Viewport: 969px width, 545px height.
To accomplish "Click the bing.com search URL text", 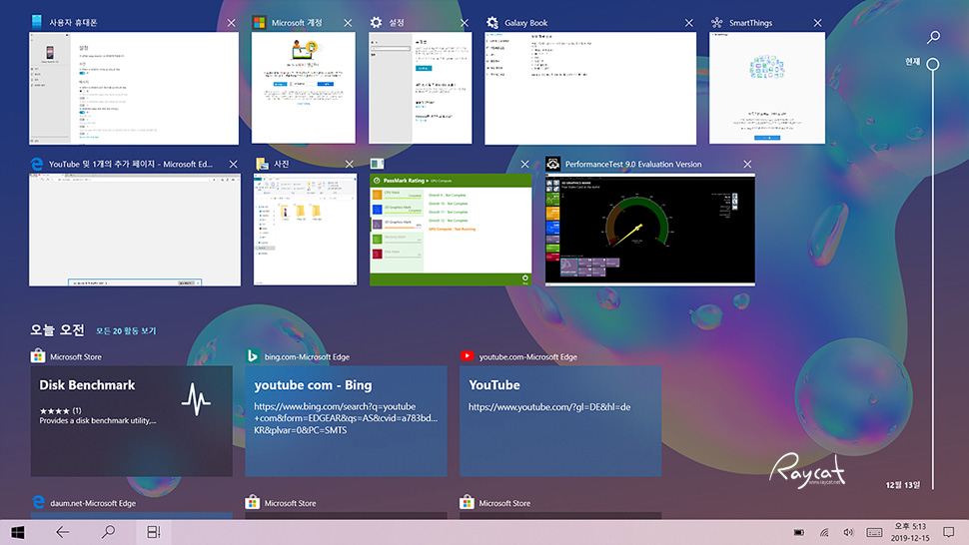I will [x=346, y=418].
